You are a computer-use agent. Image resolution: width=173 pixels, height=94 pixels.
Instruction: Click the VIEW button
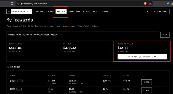pos(165,35)
